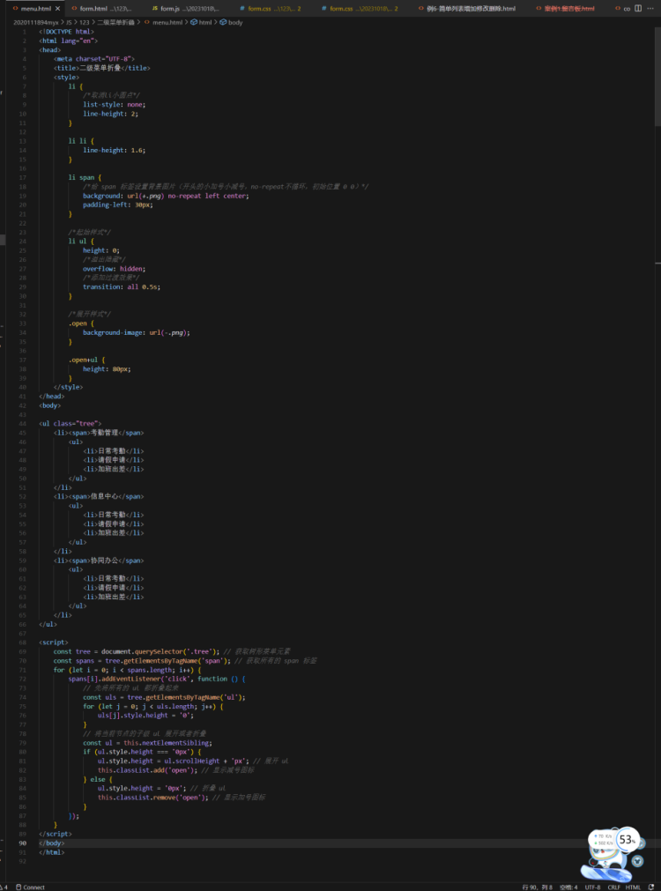Click the 考勤管理 span line
Viewport: 661px width, 891px height.
tap(99, 433)
